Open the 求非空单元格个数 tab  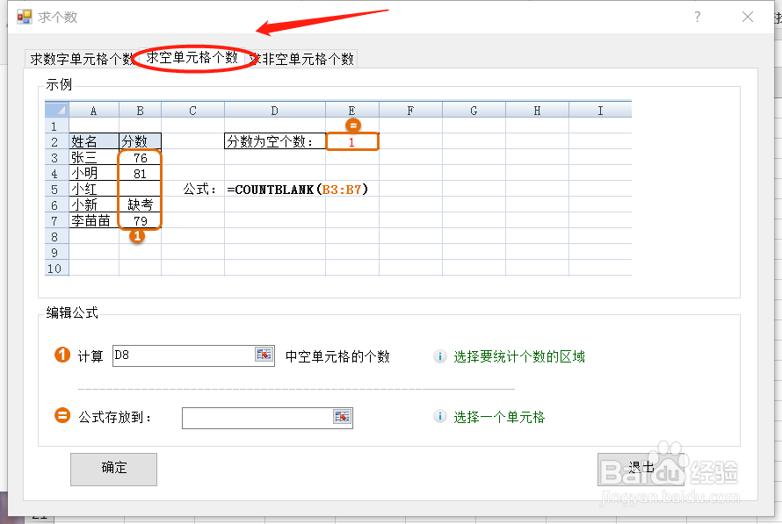pyautogui.click(x=303, y=58)
